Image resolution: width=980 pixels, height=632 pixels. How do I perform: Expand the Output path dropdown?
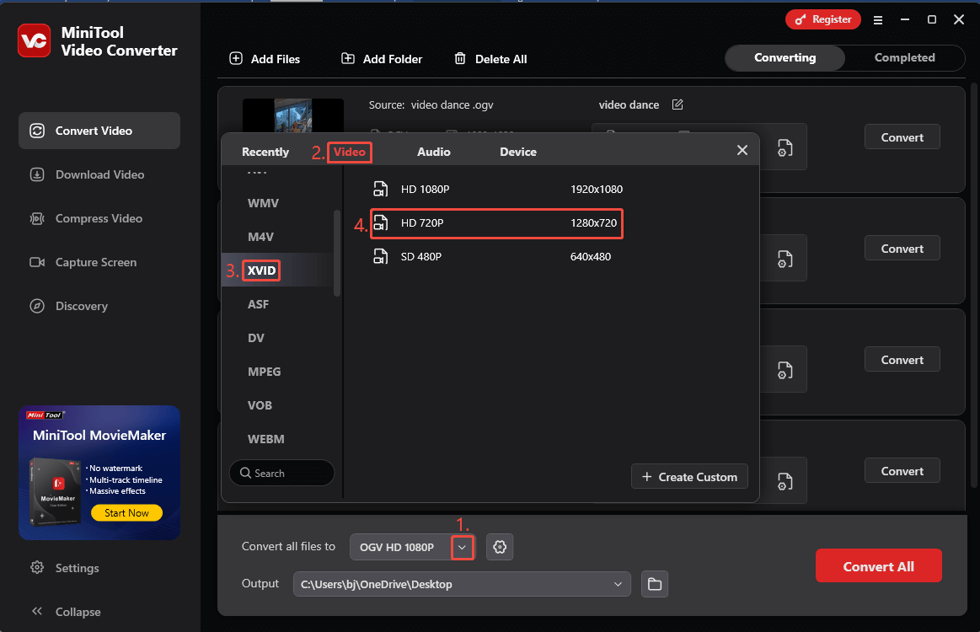(x=618, y=584)
